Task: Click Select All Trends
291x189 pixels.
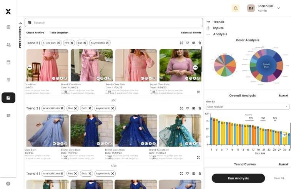Action: [x=191, y=33]
